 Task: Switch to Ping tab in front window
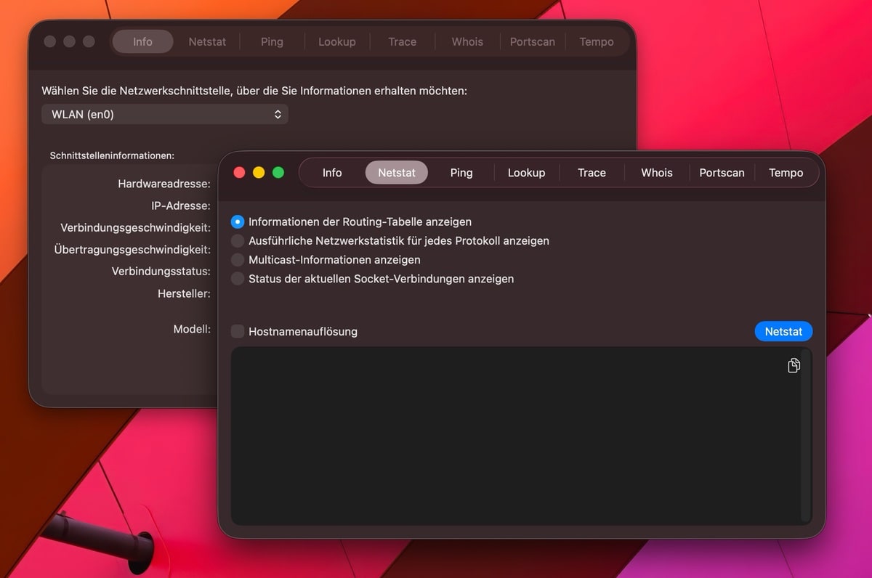461,173
